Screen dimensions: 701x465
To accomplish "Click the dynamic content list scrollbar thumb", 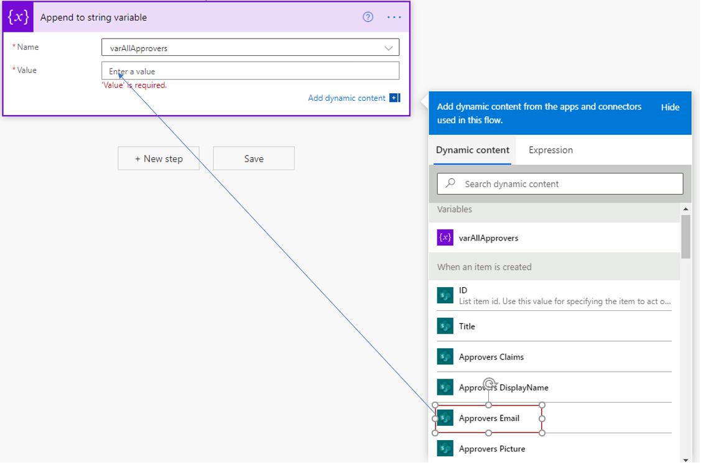I will 686,236.
